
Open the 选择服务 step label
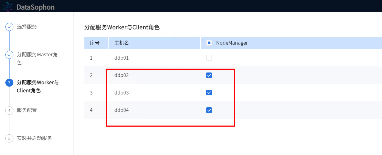tap(27, 27)
